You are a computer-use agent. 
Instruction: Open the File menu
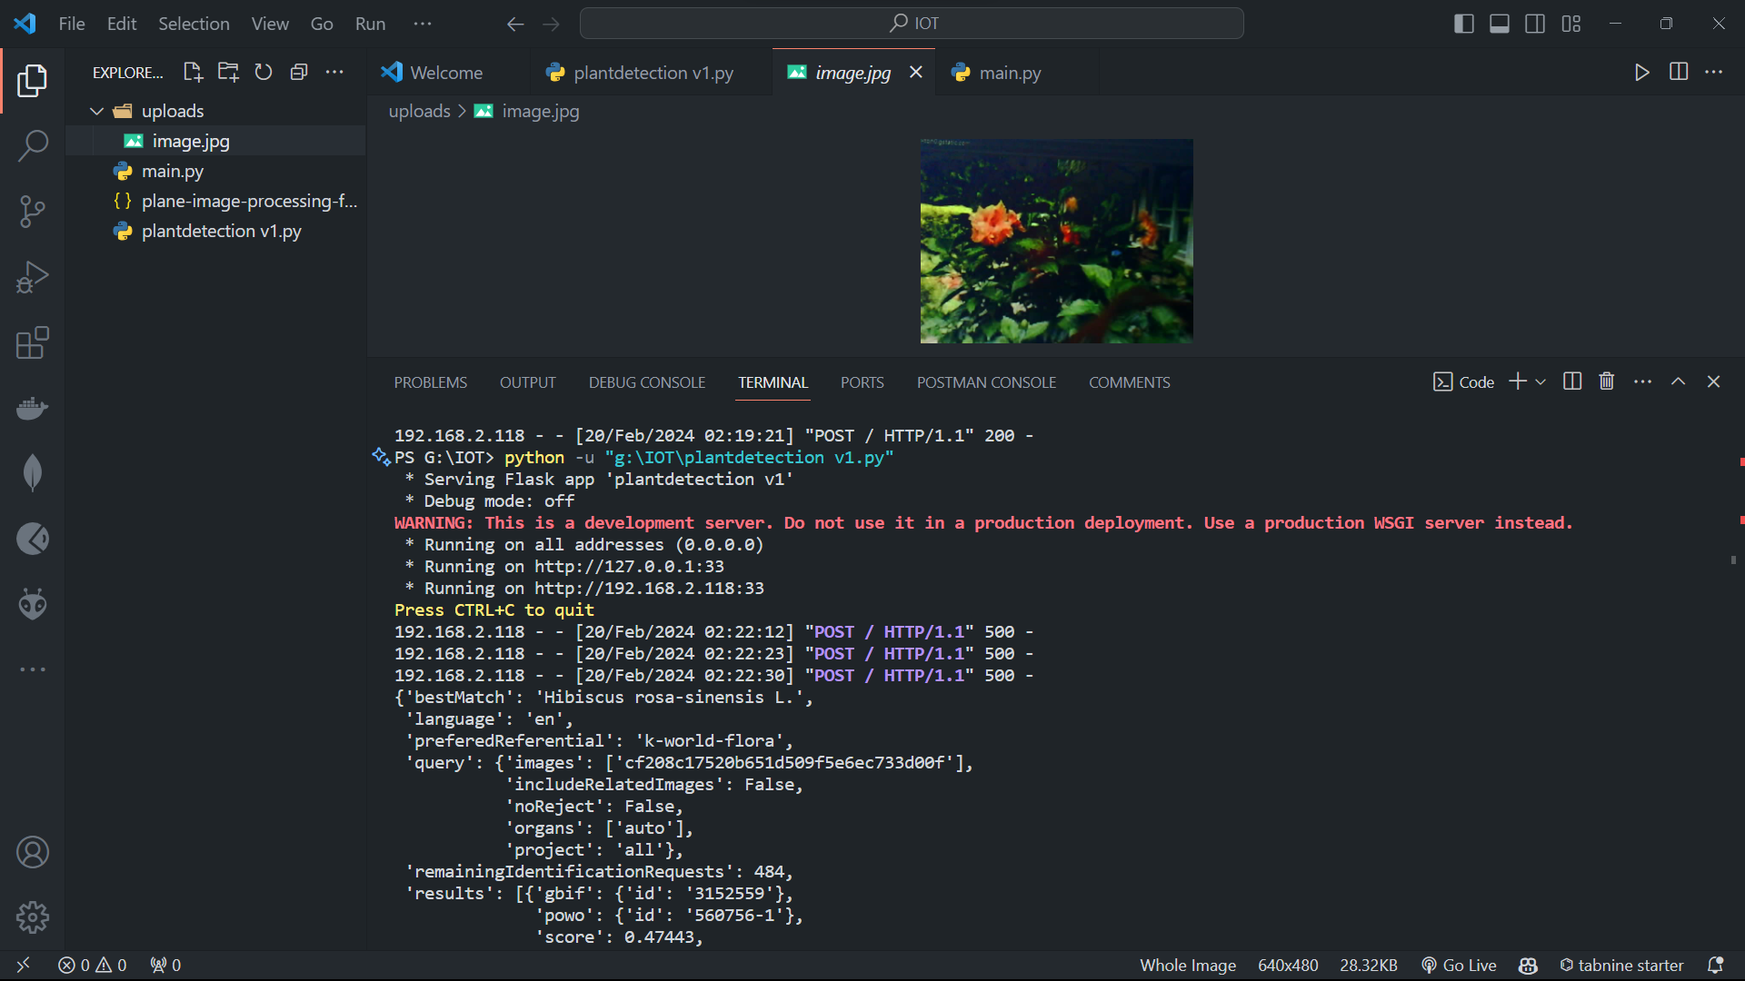72,24
